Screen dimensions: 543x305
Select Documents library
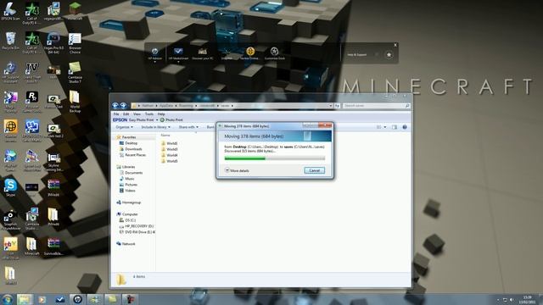tap(134, 173)
